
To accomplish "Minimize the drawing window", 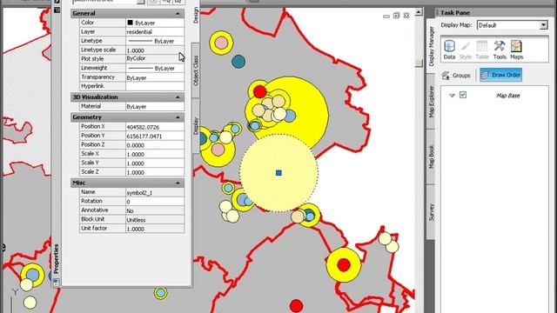I will click(386, 16).
